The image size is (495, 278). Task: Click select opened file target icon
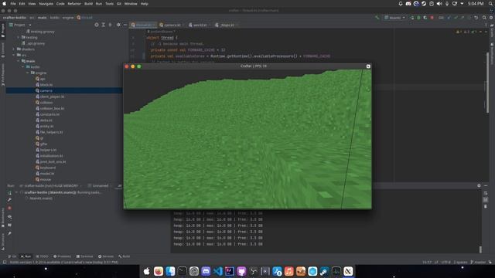point(97,25)
